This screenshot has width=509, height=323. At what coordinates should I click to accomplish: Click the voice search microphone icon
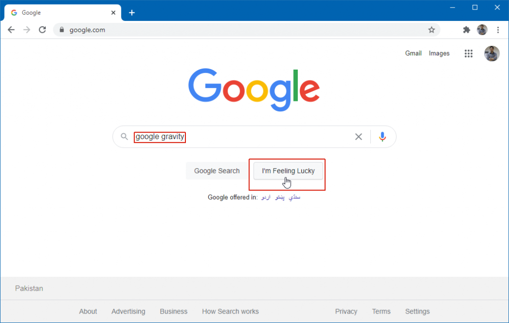pyautogui.click(x=382, y=137)
